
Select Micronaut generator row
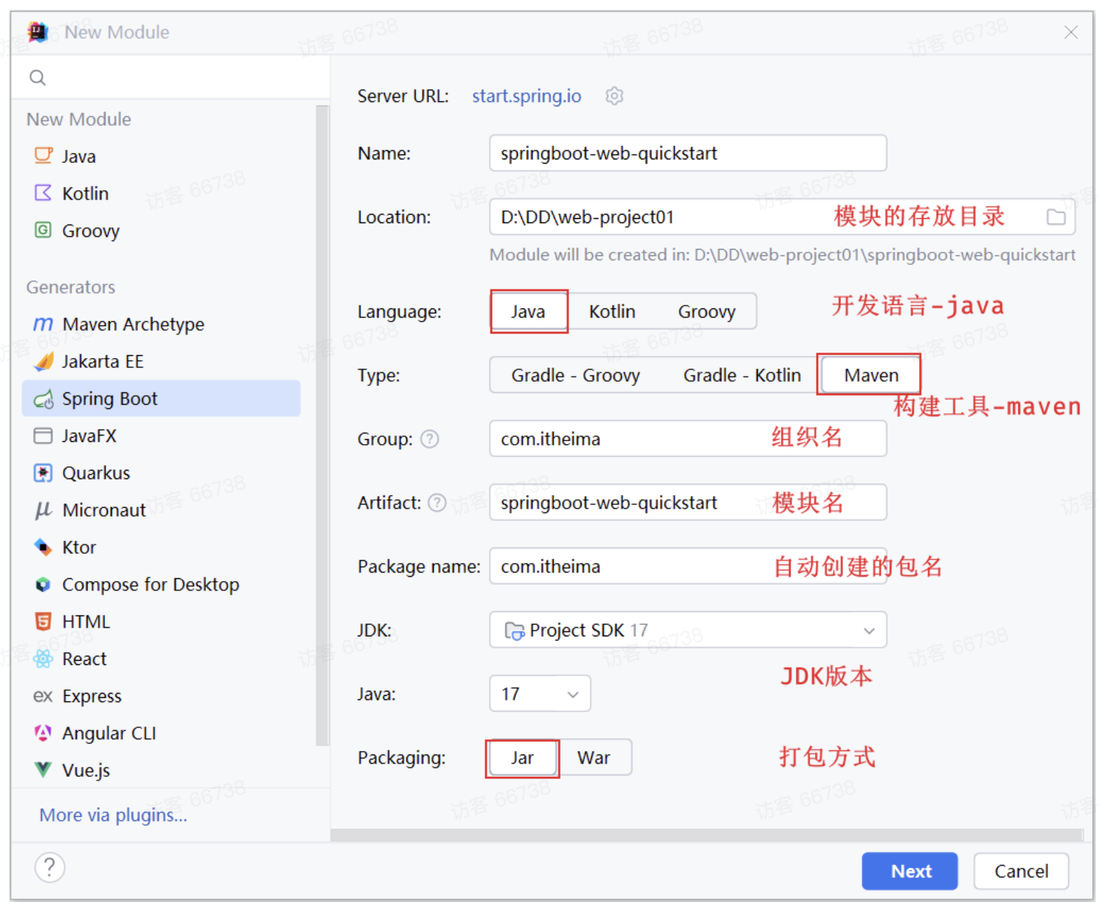click(x=161, y=510)
